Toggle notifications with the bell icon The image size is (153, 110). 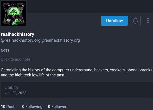tap(135, 21)
